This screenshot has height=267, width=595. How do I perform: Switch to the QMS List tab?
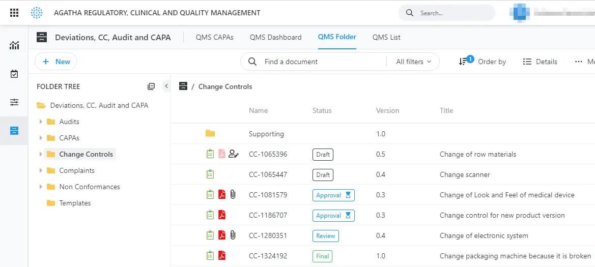(x=386, y=37)
